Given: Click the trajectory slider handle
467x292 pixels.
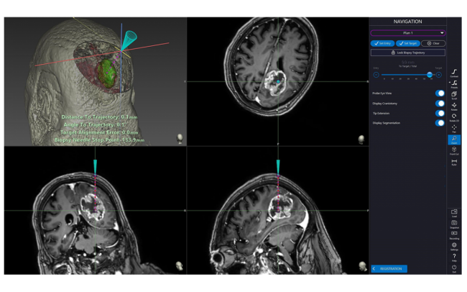Looking at the screenshot, I should (x=430, y=74).
